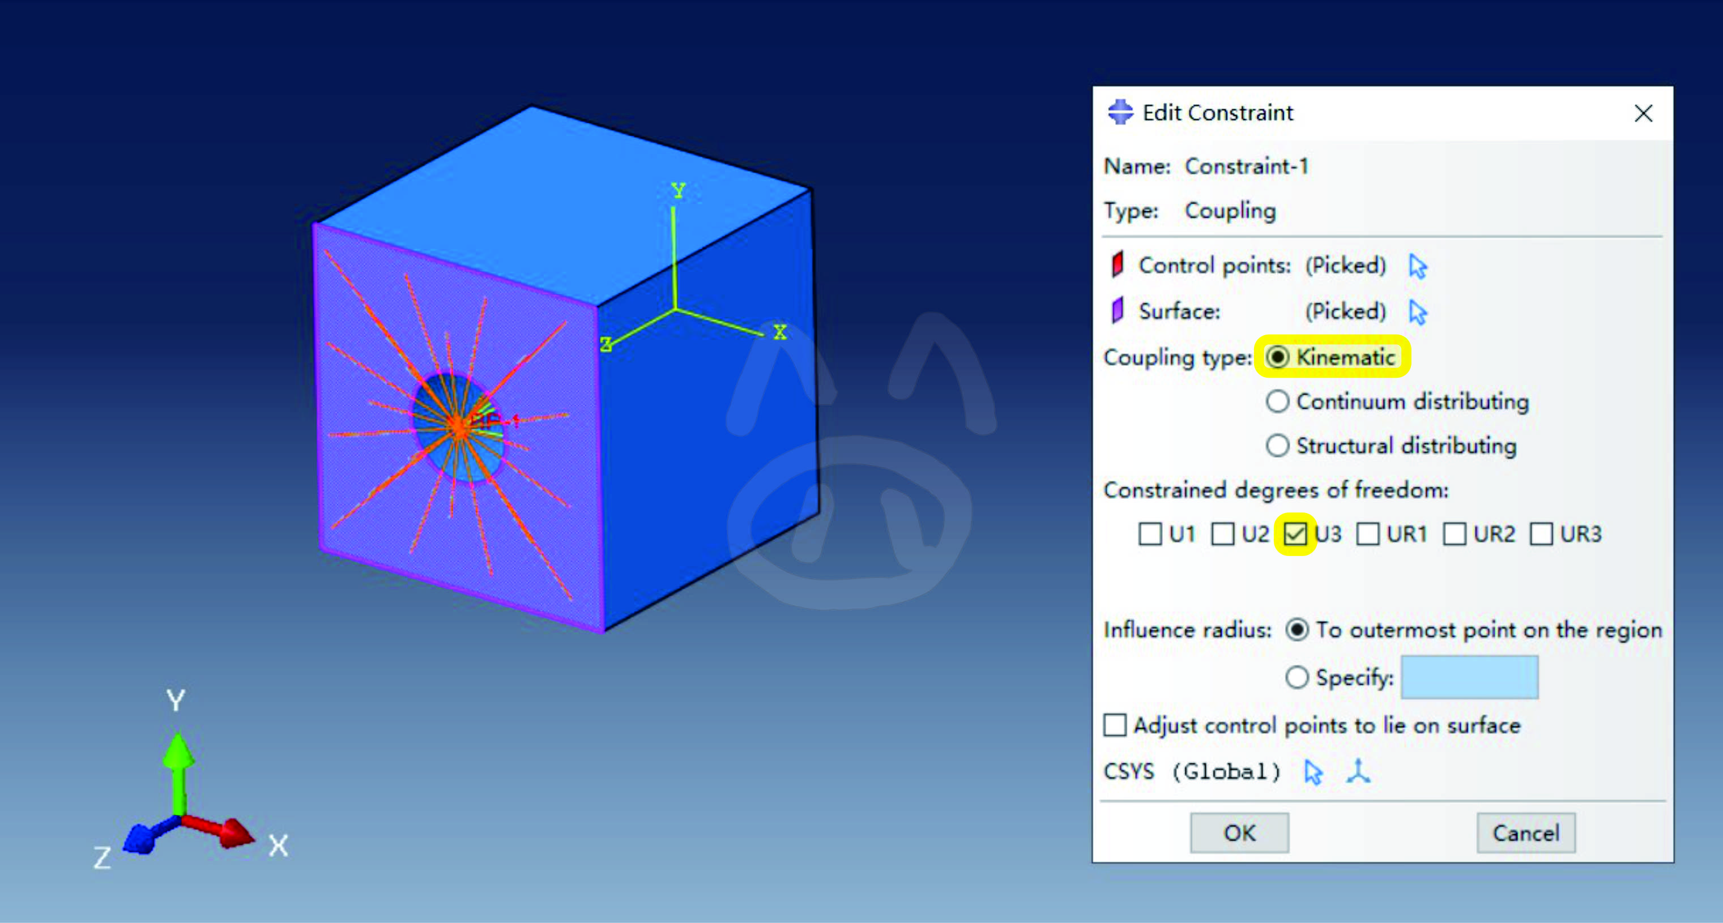Click the CSYS edit arrow icon

[1313, 772]
